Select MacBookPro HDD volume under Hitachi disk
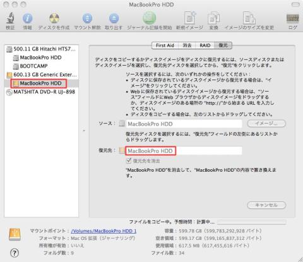The image size is (303, 262). 42,57
